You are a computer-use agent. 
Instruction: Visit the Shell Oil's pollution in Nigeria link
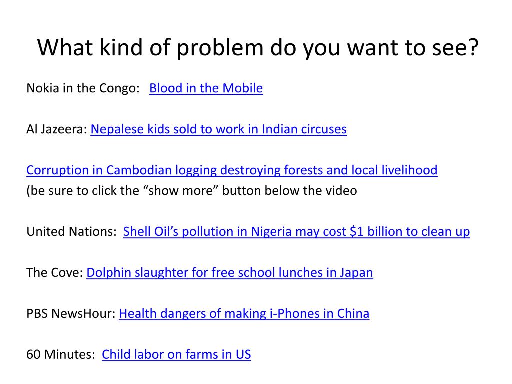tap(297, 232)
